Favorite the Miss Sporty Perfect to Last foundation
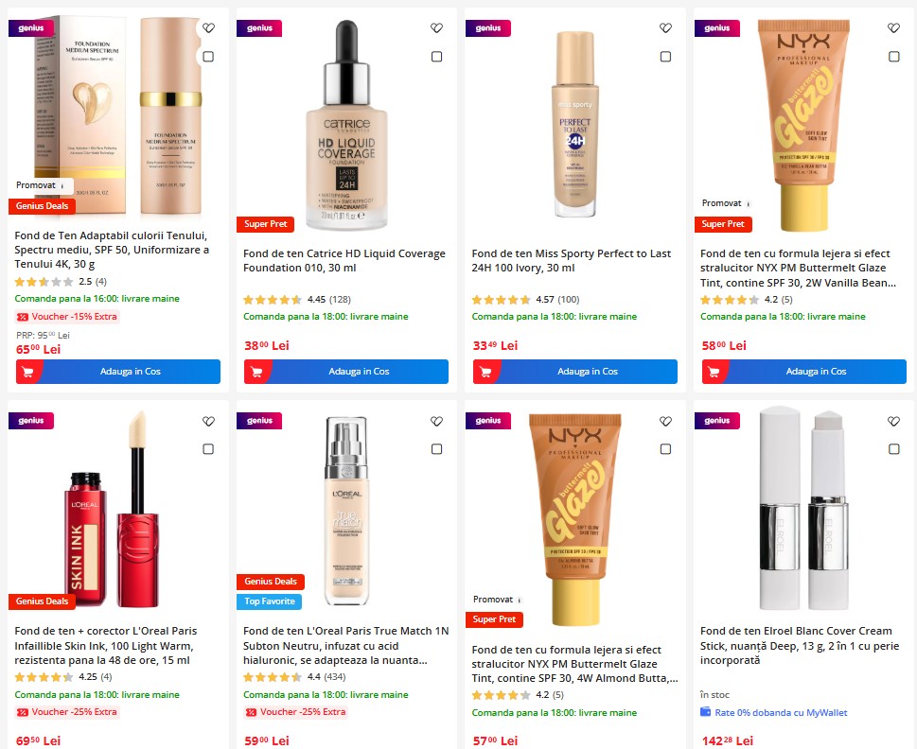 point(665,27)
